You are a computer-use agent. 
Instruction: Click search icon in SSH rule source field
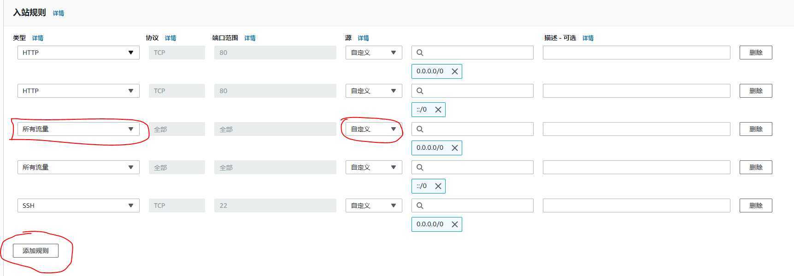click(x=420, y=206)
